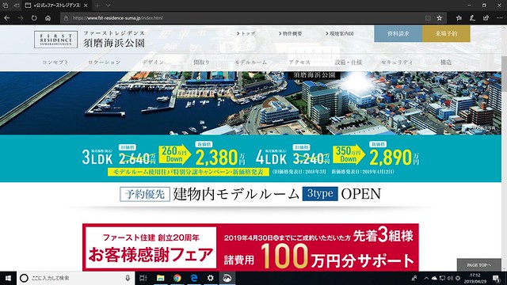Image resolution: width=507 pixels, height=285 pixels.
Task: Open the browser home page icon
Action: point(48,18)
